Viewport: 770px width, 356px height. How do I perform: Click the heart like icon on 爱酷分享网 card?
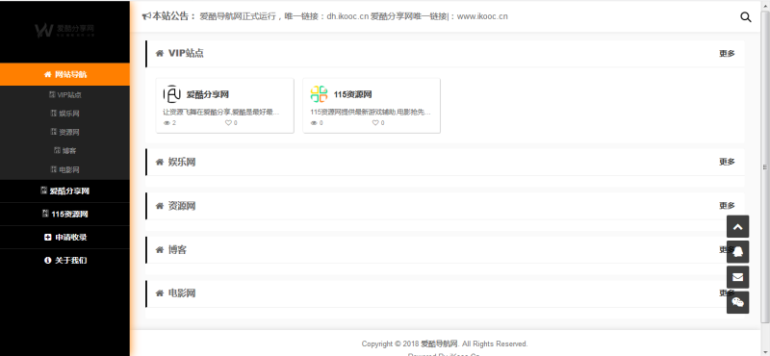228,123
